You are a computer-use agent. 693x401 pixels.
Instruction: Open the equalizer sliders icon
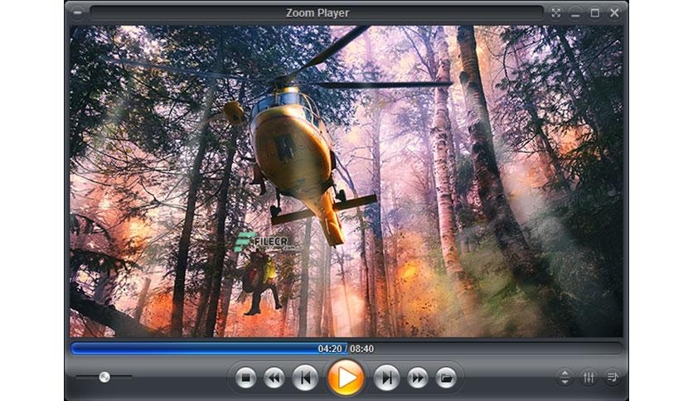[x=589, y=377]
